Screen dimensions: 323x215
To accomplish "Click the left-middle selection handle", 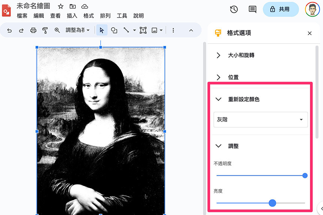I will click(37, 131).
